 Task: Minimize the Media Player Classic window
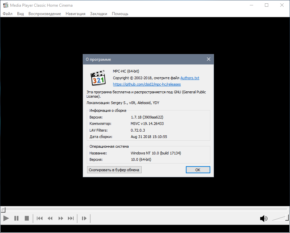pos(251,5)
